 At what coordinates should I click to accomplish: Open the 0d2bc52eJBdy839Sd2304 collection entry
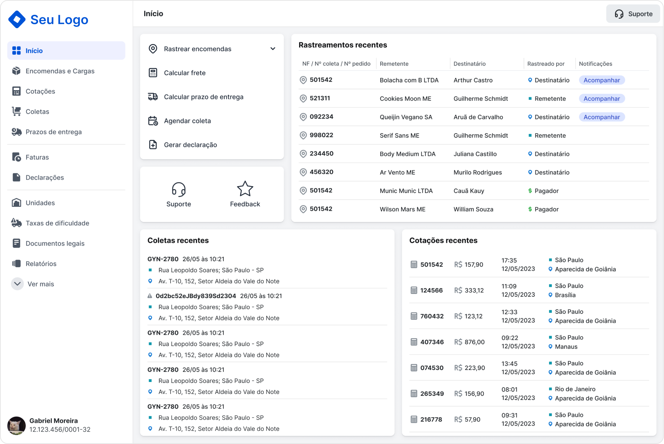click(196, 296)
